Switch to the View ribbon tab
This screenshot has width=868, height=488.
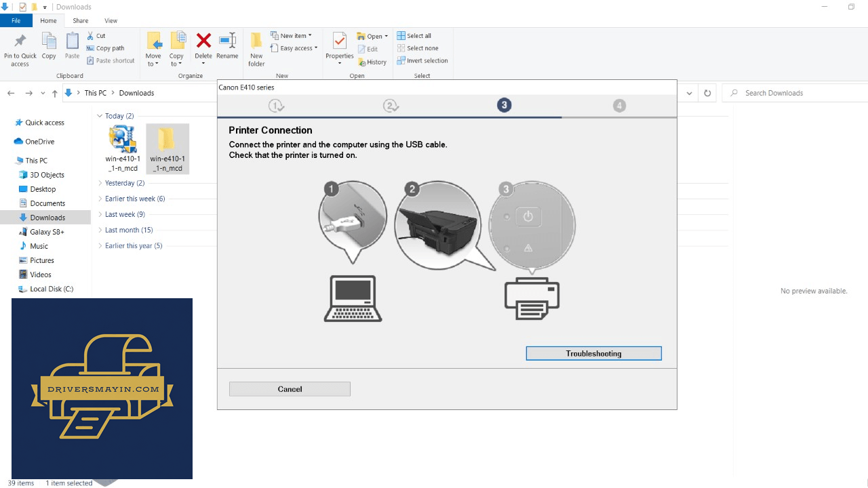click(111, 21)
